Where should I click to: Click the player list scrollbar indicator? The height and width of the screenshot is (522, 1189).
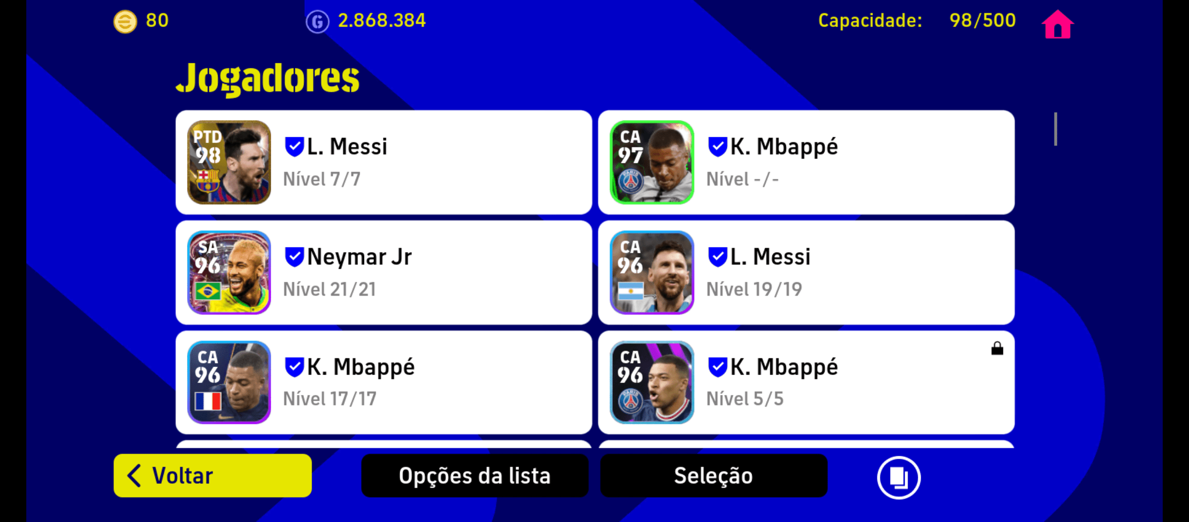coord(1056,129)
